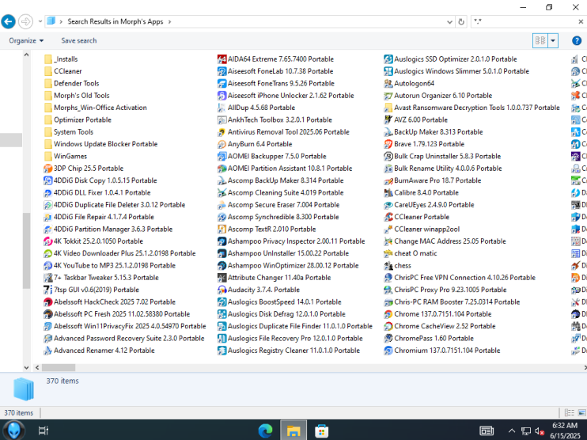Screen dimensions: 587x440
Task: Open Microsoft Store from the taskbar
Action: tap(321, 431)
